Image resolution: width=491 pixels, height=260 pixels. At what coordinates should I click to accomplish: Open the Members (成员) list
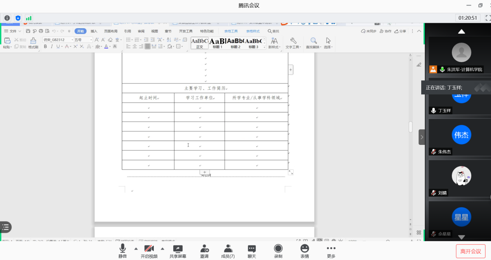[x=227, y=251]
